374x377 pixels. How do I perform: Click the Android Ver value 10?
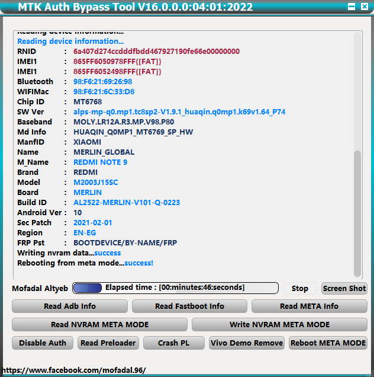pyautogui.click(x=78, y=213)
